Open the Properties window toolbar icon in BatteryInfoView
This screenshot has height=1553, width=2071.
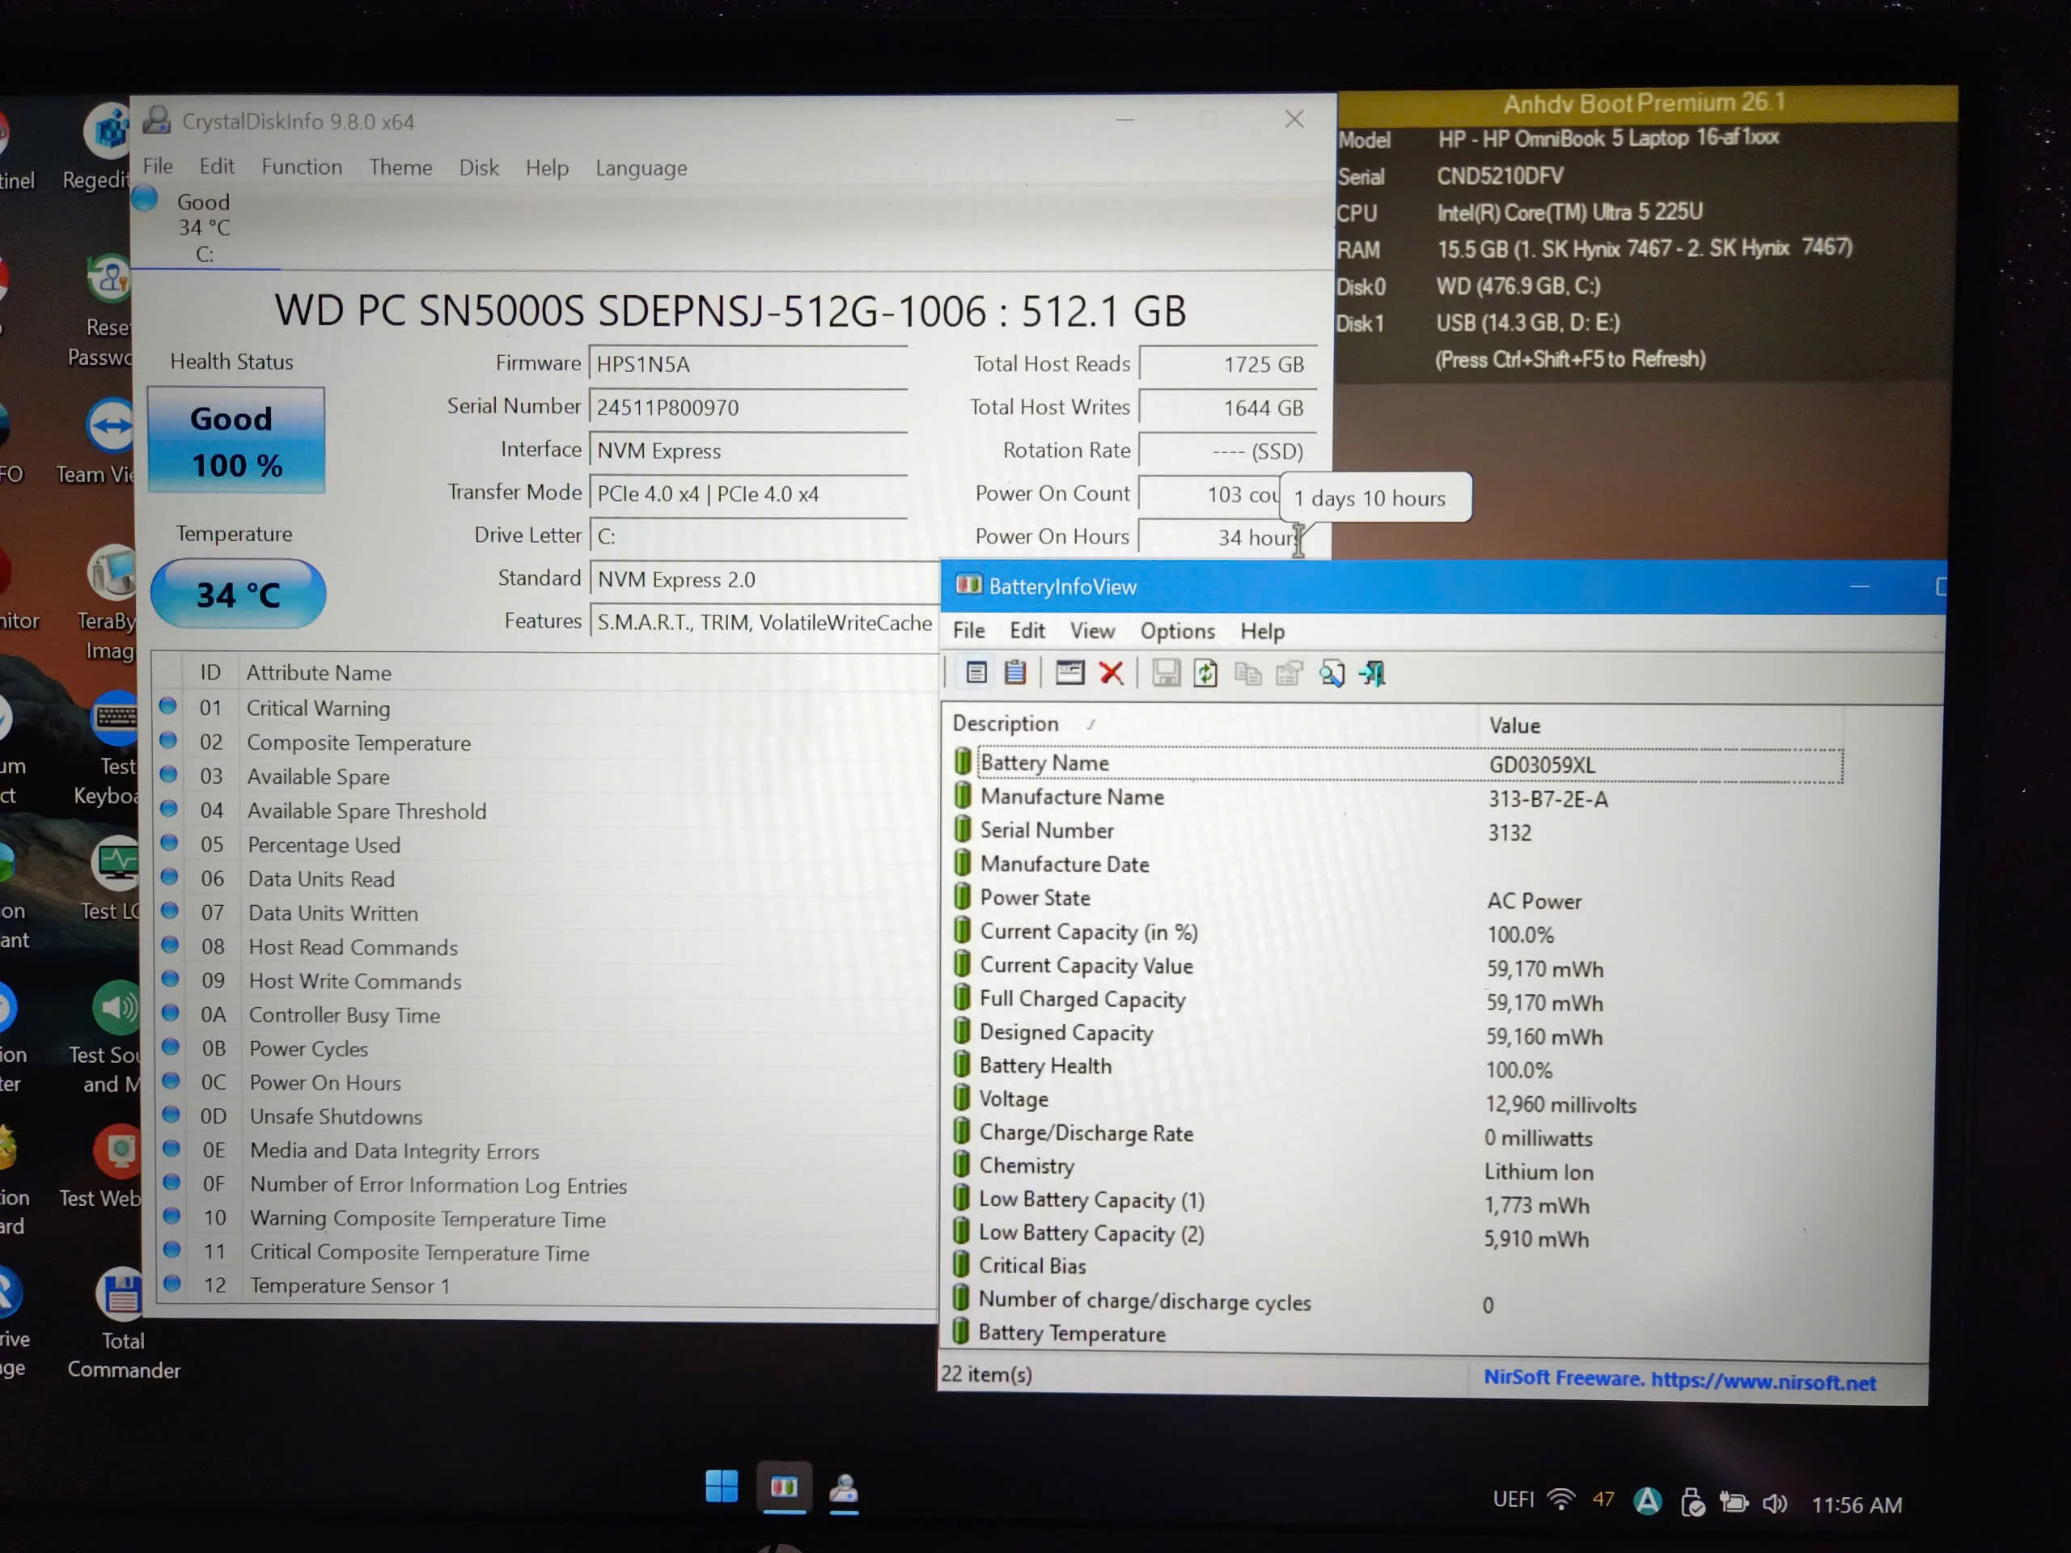[x=1069, y=673]
